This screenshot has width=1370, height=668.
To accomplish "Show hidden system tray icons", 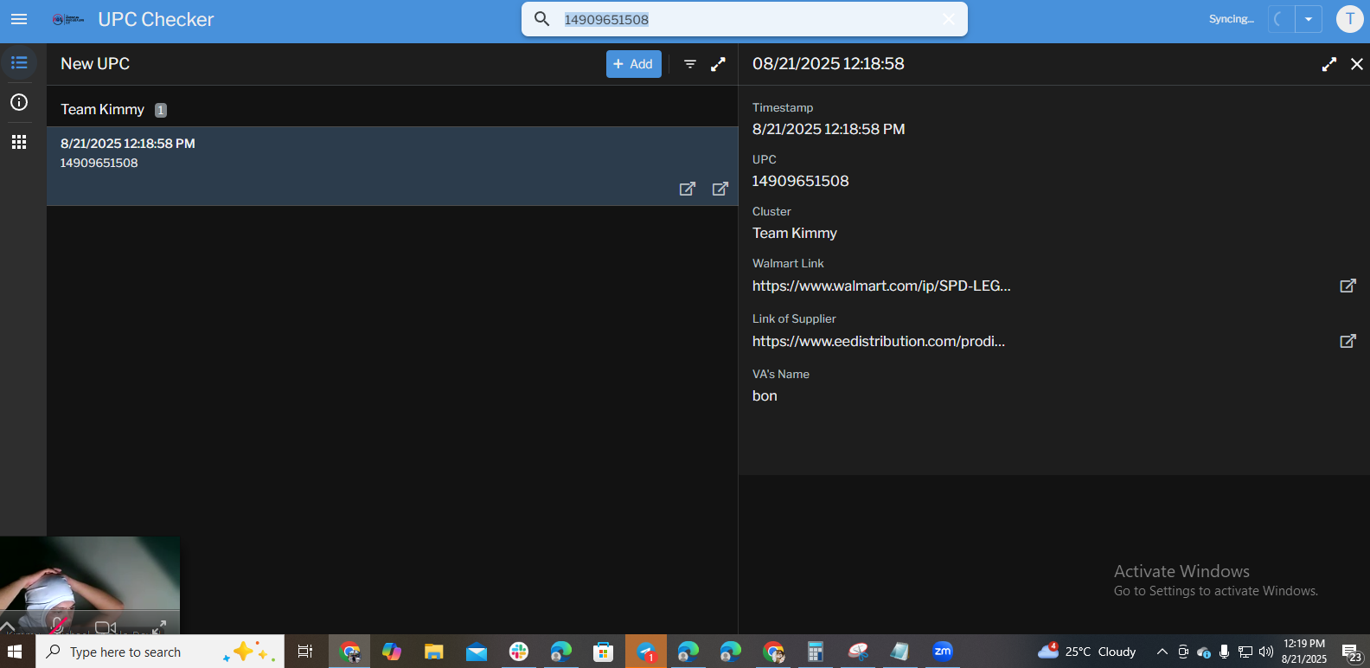I will (x=1162, y=652).
